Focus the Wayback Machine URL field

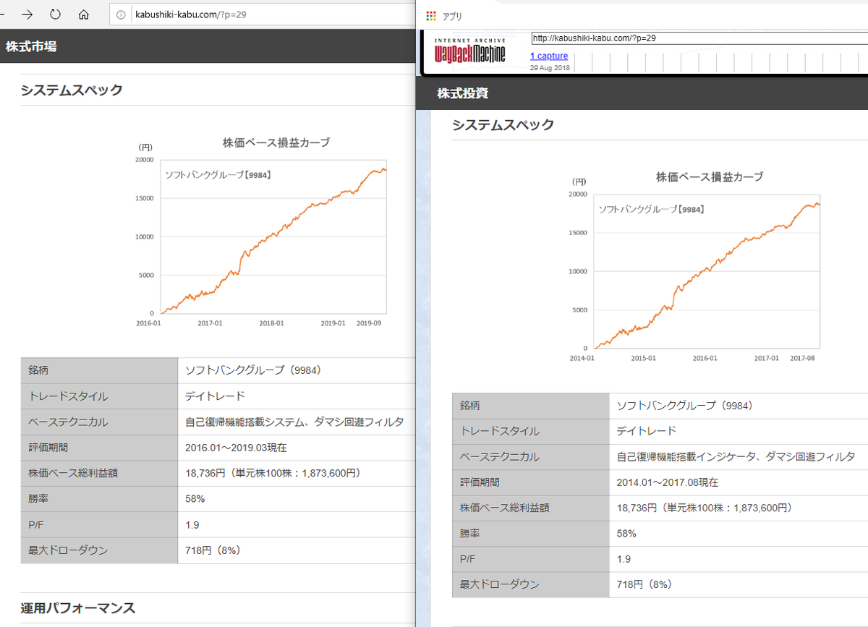pos(699,38)
